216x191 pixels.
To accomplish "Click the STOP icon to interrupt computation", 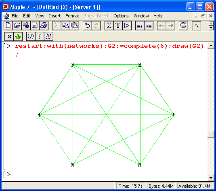I will [x=183, y=25].
